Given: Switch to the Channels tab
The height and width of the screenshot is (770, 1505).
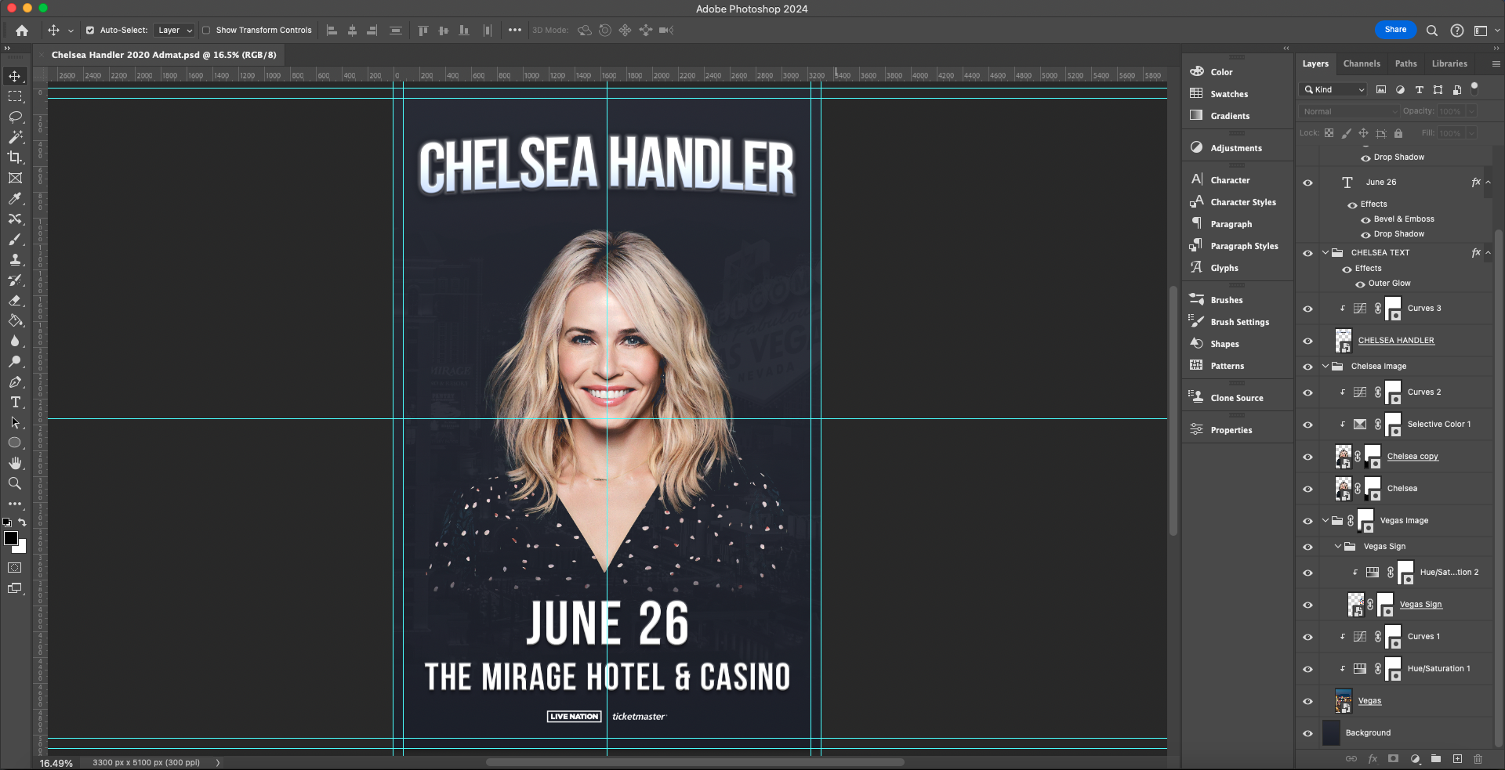Looking at the screenshot, I should 1362,63.
